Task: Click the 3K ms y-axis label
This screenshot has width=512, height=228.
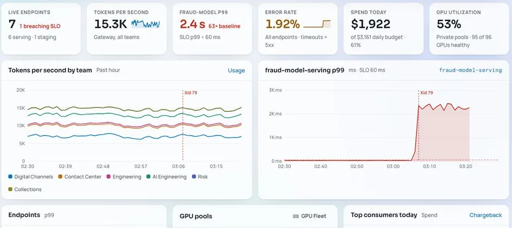Action: (276, 90)
